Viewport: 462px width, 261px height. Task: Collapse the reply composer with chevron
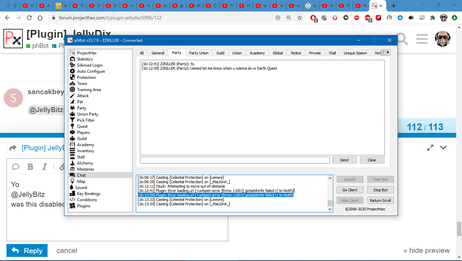point(443,147)
